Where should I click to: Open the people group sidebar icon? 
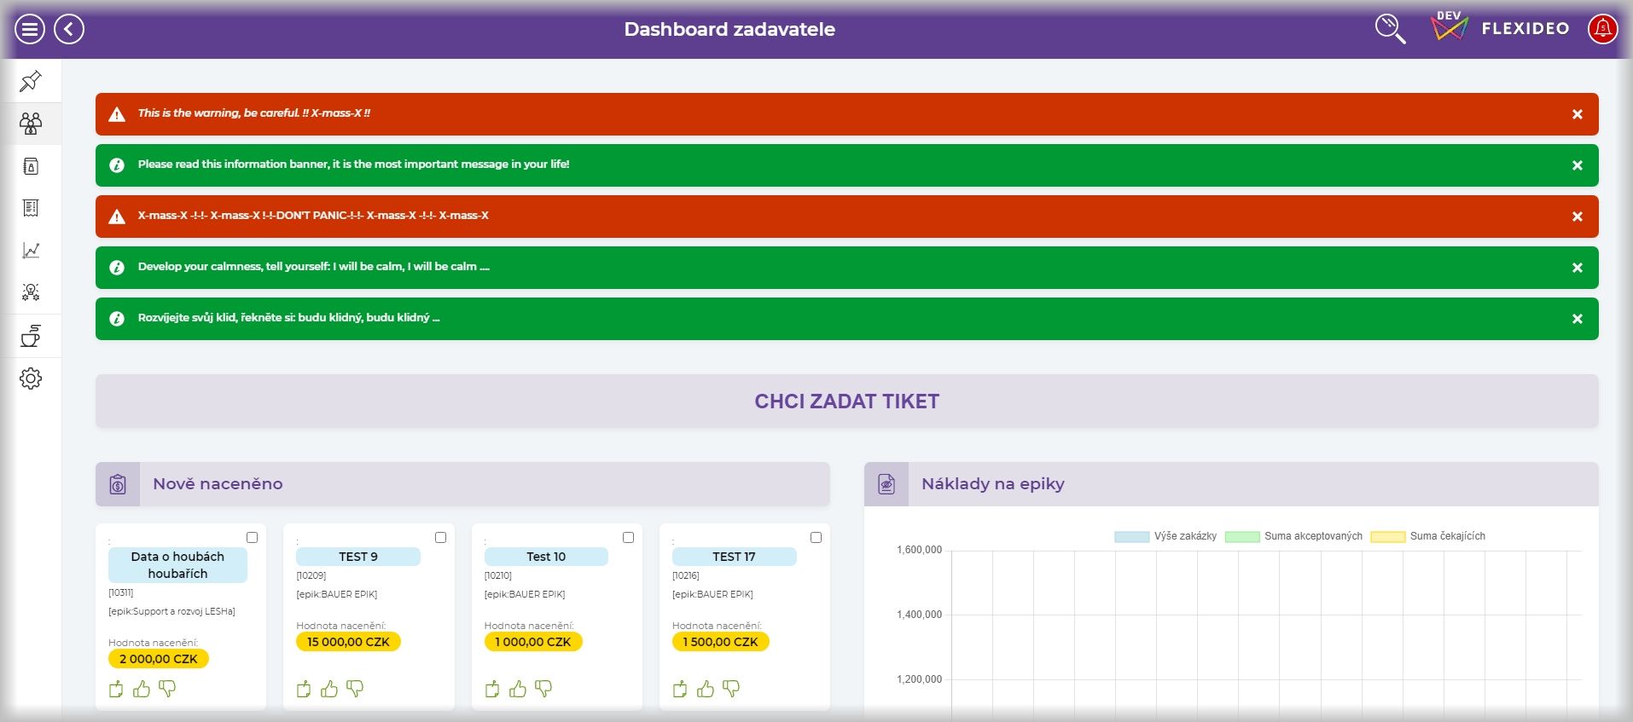coord(31,124)
